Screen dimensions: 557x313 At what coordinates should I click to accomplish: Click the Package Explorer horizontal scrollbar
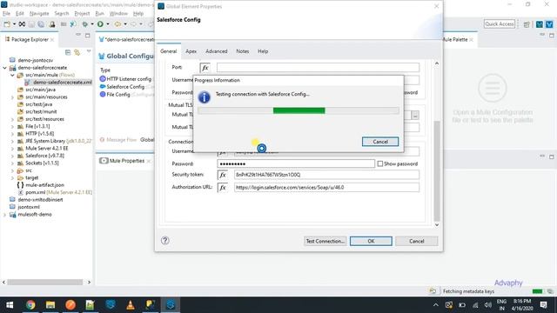tap(45, 282)
